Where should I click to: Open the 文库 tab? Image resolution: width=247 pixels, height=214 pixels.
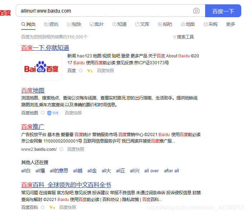point(142,24)
